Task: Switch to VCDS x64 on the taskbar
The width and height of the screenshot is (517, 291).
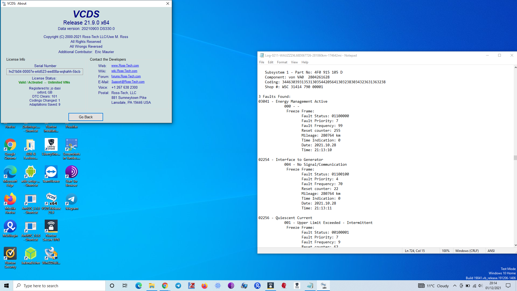Action: [323, 286]
